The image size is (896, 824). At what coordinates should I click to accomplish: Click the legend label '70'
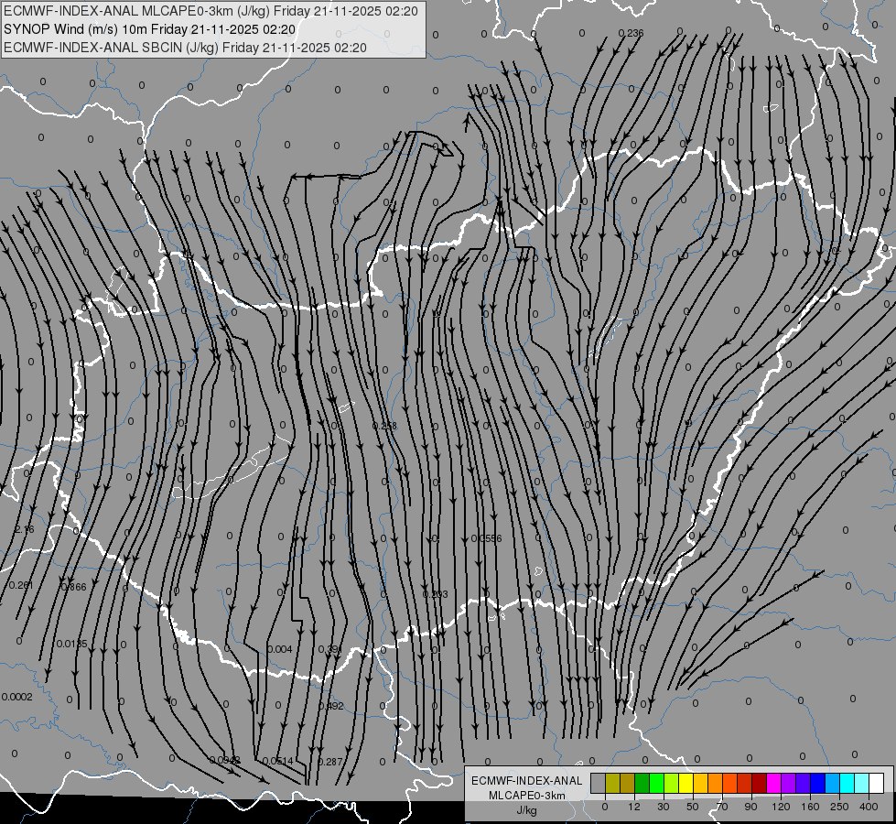tap(722, 807)
